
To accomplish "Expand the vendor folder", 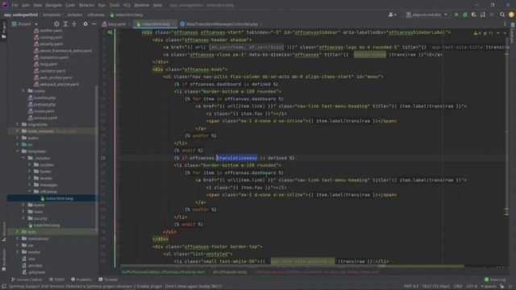I will click(x=17, y=252).
